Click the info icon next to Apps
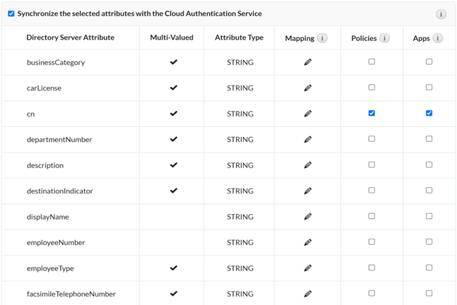Image resolution: width=457 pixels, height=305 pixels. 438,38
